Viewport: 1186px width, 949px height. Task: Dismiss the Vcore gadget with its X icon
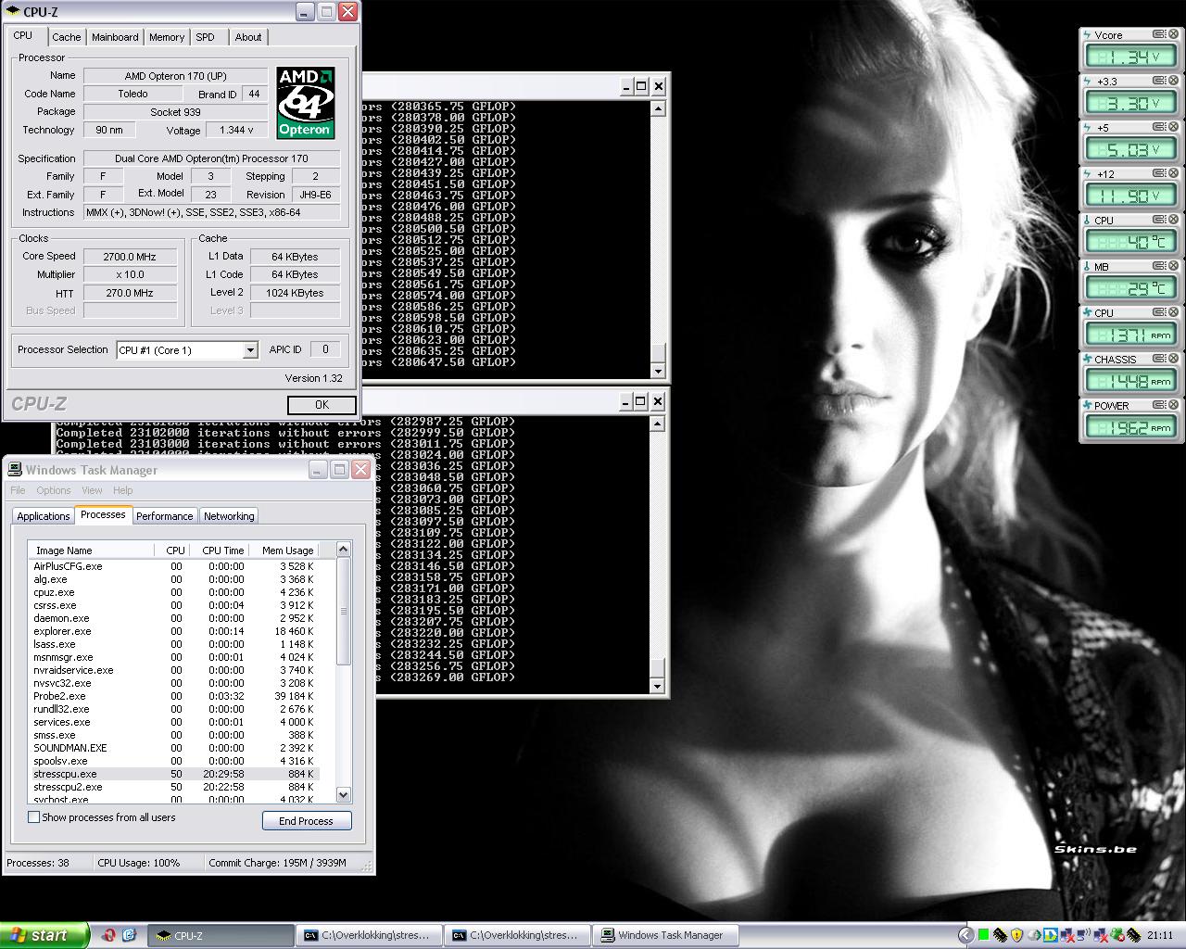tap(1173, 34)
